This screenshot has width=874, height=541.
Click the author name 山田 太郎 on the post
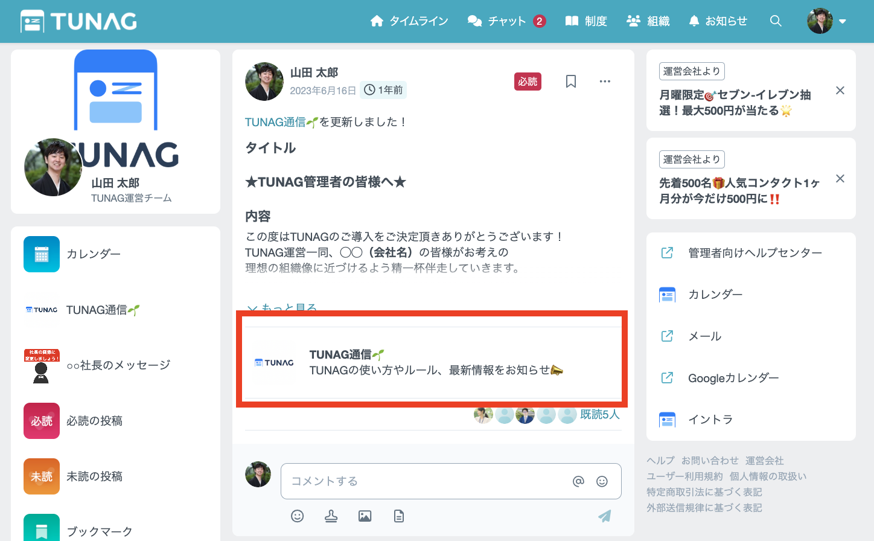(314, 73)
